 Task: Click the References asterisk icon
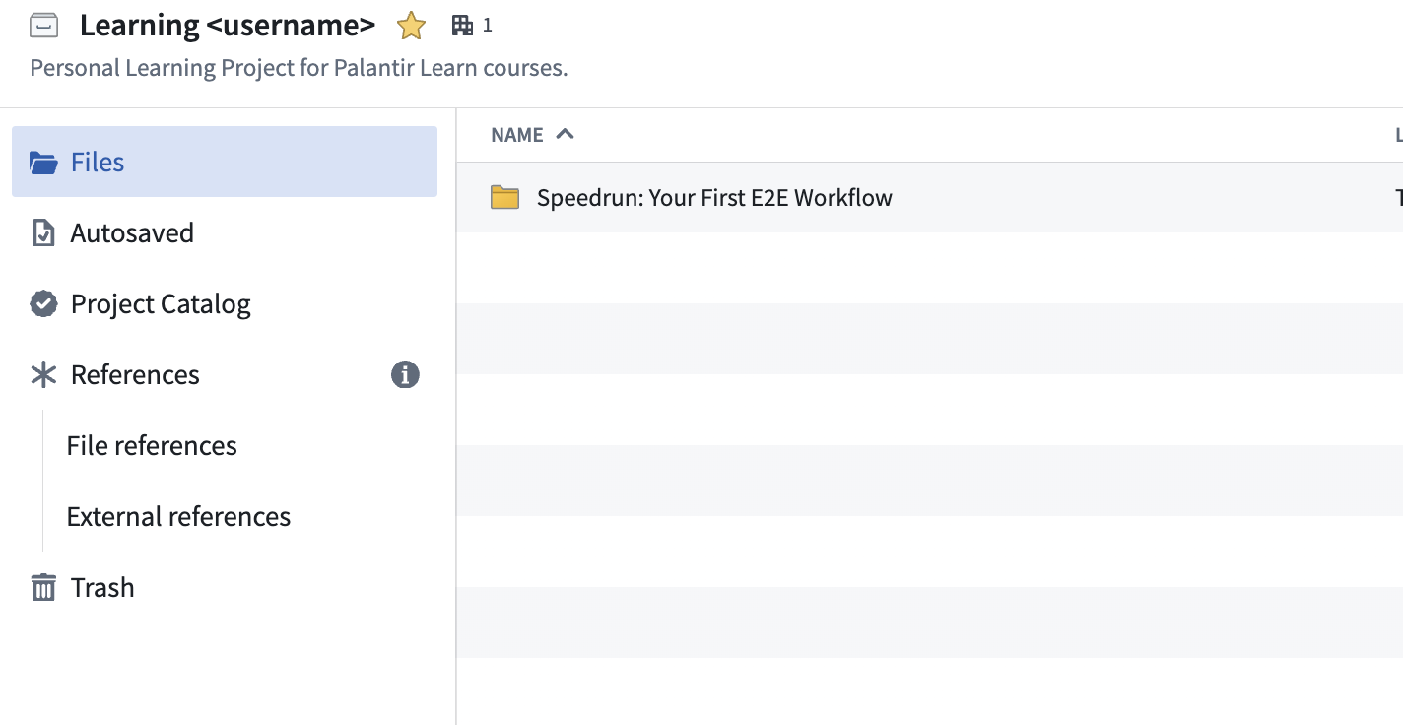(x=43, y=374)
